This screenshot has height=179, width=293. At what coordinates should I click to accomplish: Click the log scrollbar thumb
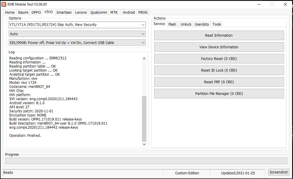[x=144, y=119]
